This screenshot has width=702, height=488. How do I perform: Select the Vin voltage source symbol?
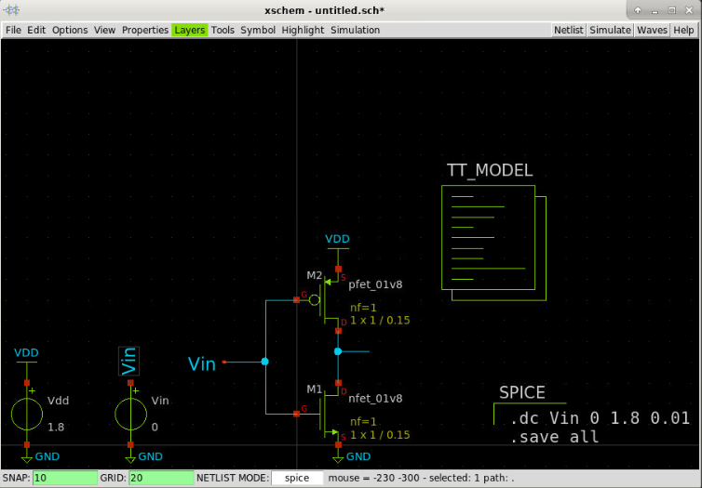130,414
